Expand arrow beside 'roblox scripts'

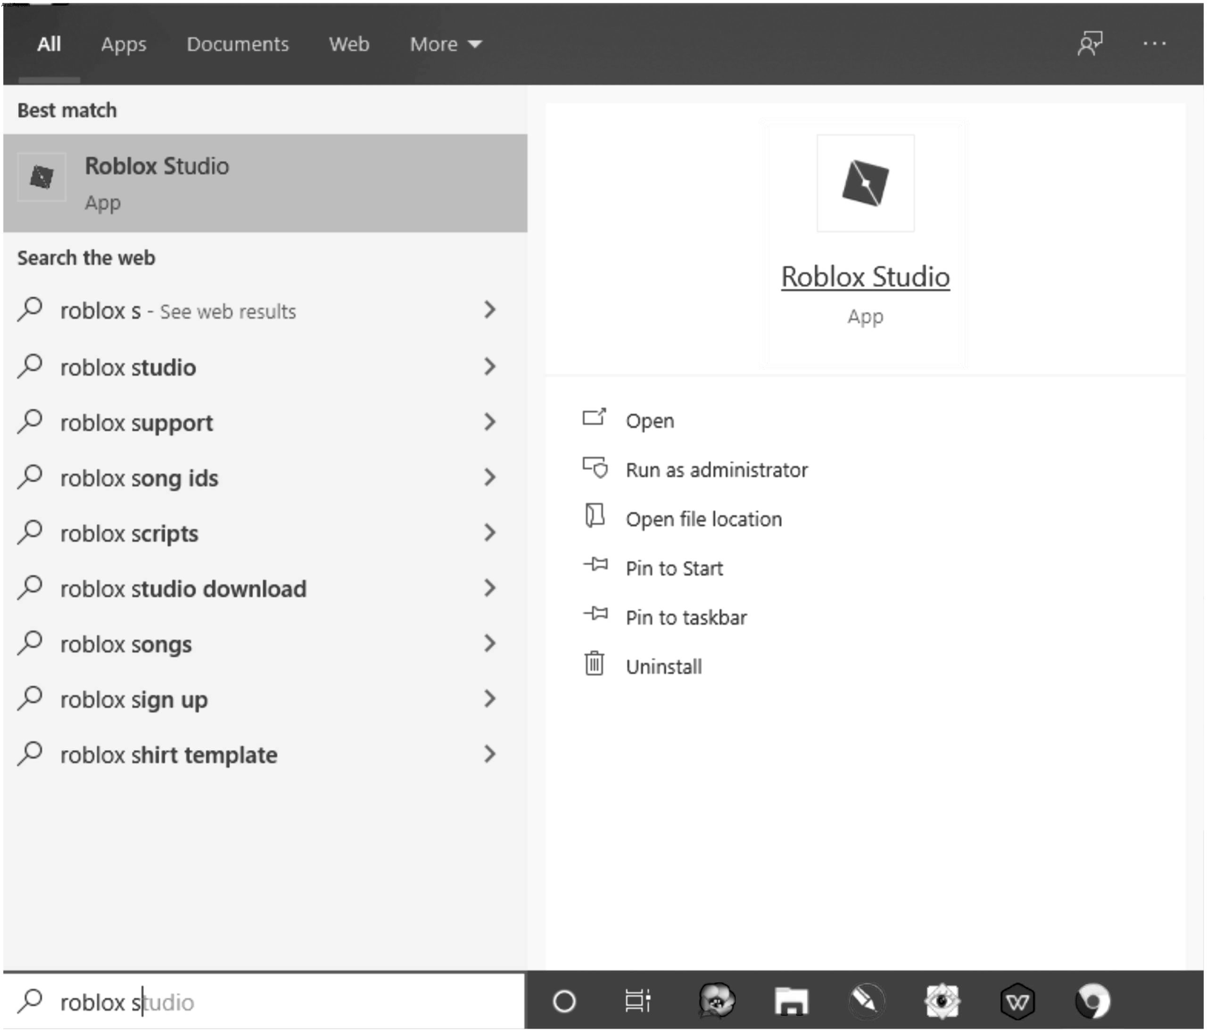pos(490,533)
